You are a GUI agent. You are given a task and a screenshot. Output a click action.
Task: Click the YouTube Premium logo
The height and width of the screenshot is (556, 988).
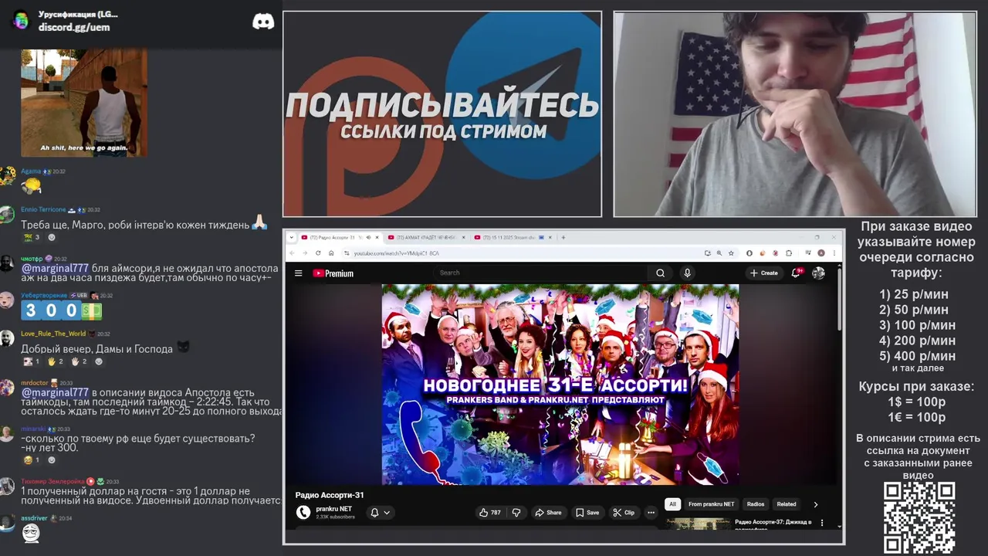[x=333, y=273]
